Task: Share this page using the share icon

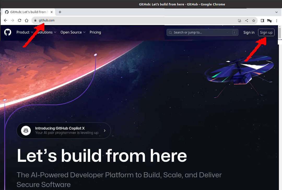Action: tap(246, 21)
